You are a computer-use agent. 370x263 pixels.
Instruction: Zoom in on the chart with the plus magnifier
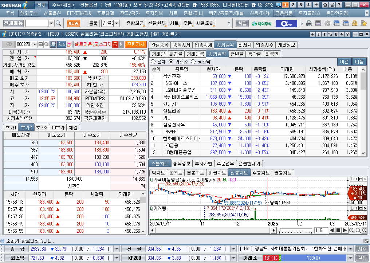tap(351, 231)
